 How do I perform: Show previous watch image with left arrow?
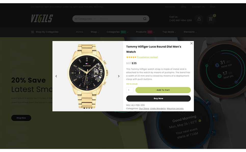coord(56,76)
